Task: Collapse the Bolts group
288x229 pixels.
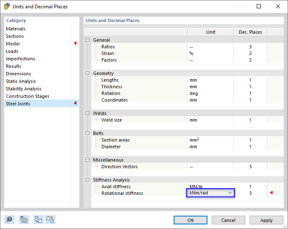Action: point(87,133)
